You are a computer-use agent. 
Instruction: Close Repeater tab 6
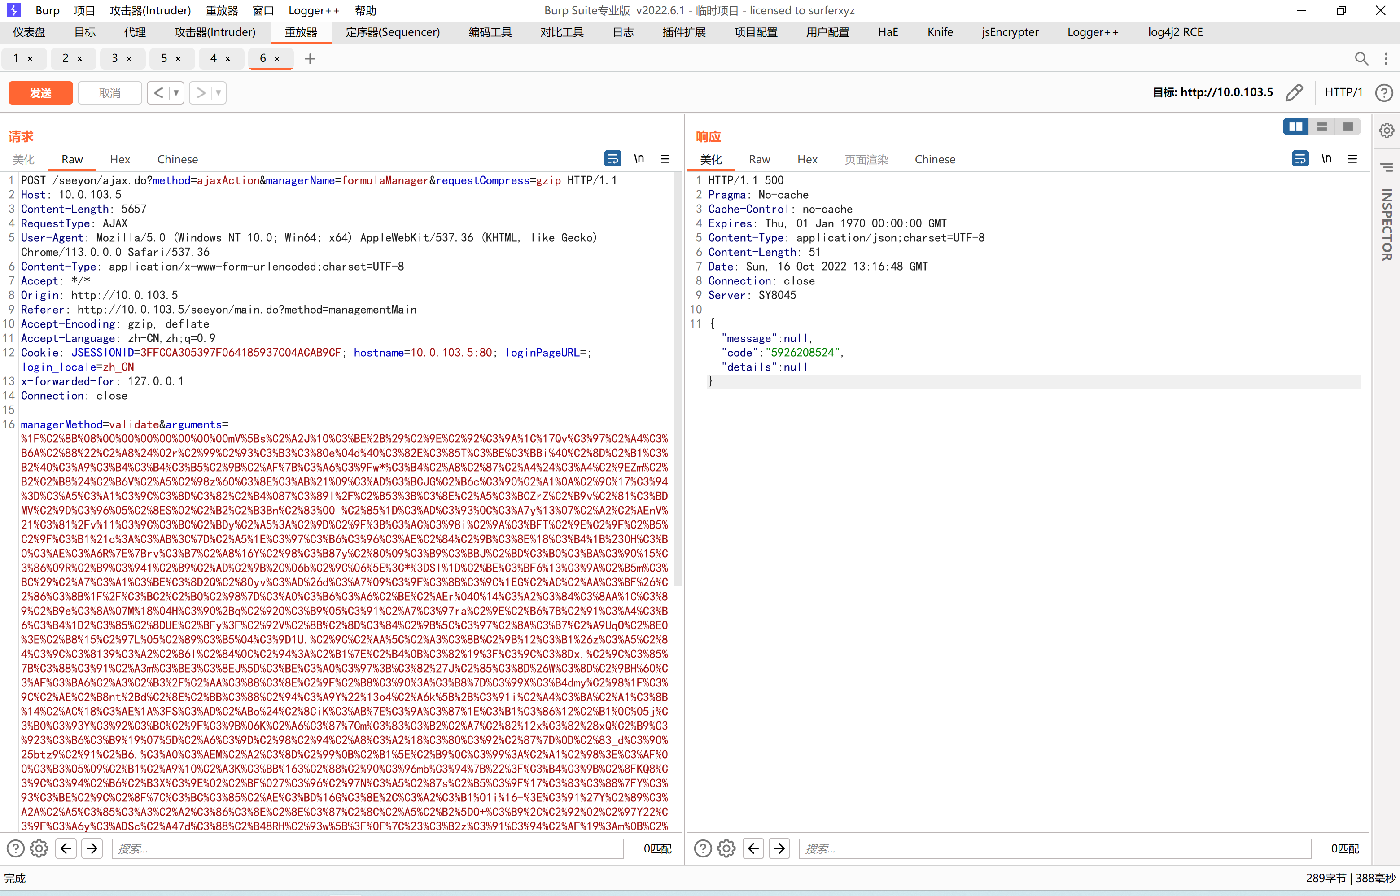277,59
